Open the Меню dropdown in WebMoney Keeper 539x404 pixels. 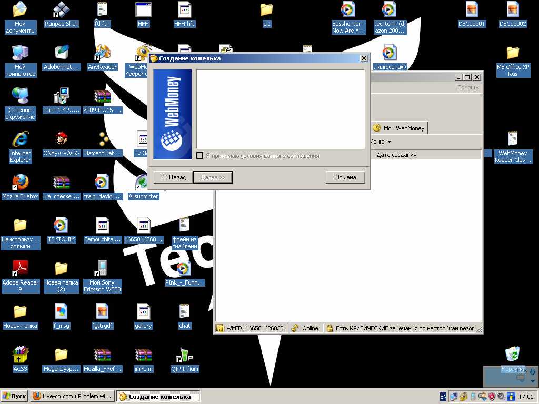tap(380, 142)
